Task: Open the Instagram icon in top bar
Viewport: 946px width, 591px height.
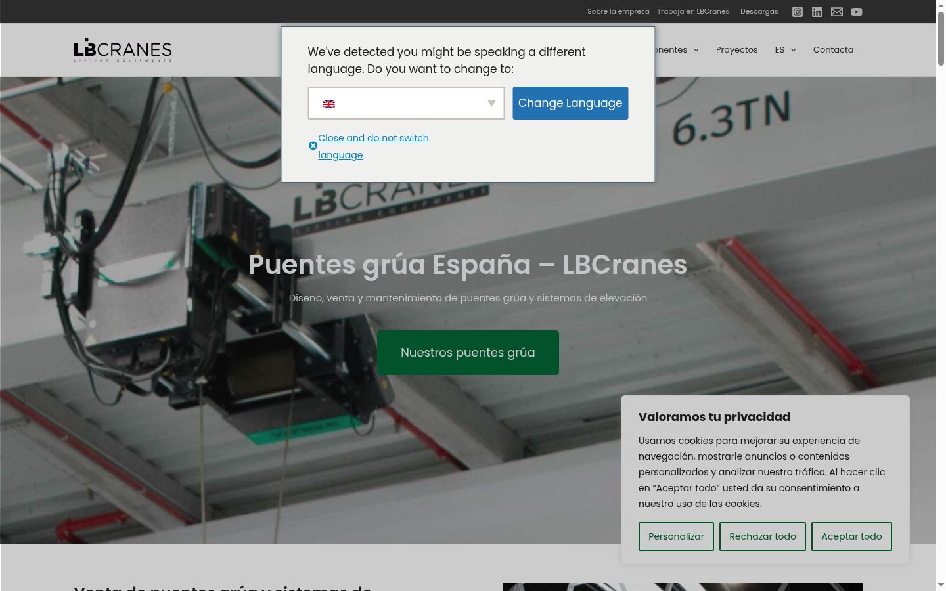Action: click(x=798, y=12)
